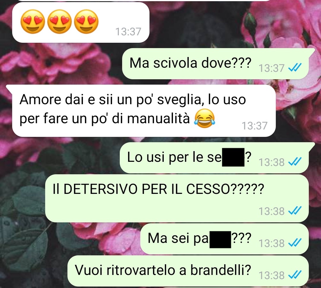Tap the middle heart-eyes emoji

(x=59, y=22)
